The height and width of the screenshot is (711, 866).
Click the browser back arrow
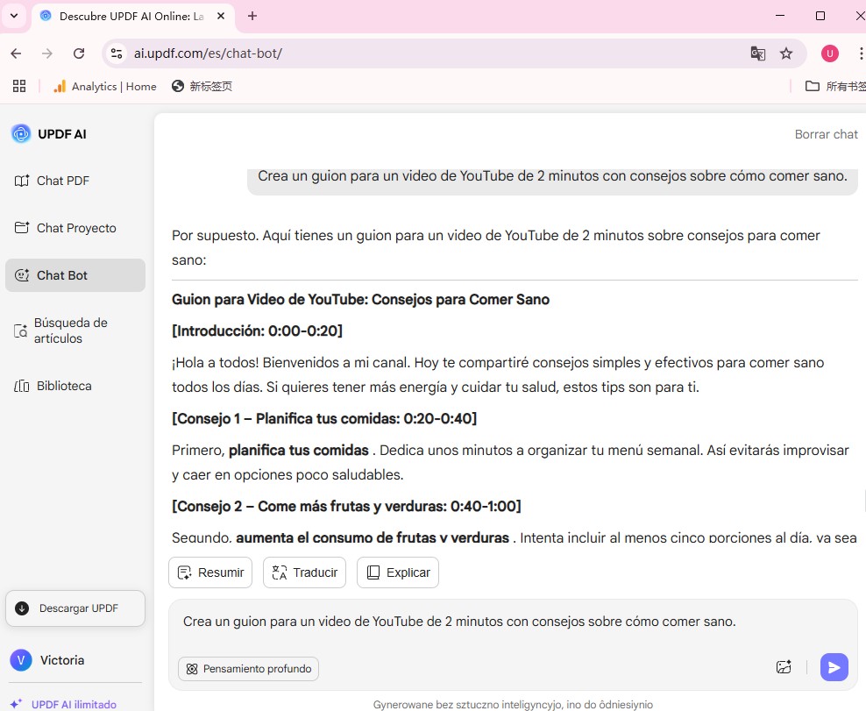pos(16,53)
